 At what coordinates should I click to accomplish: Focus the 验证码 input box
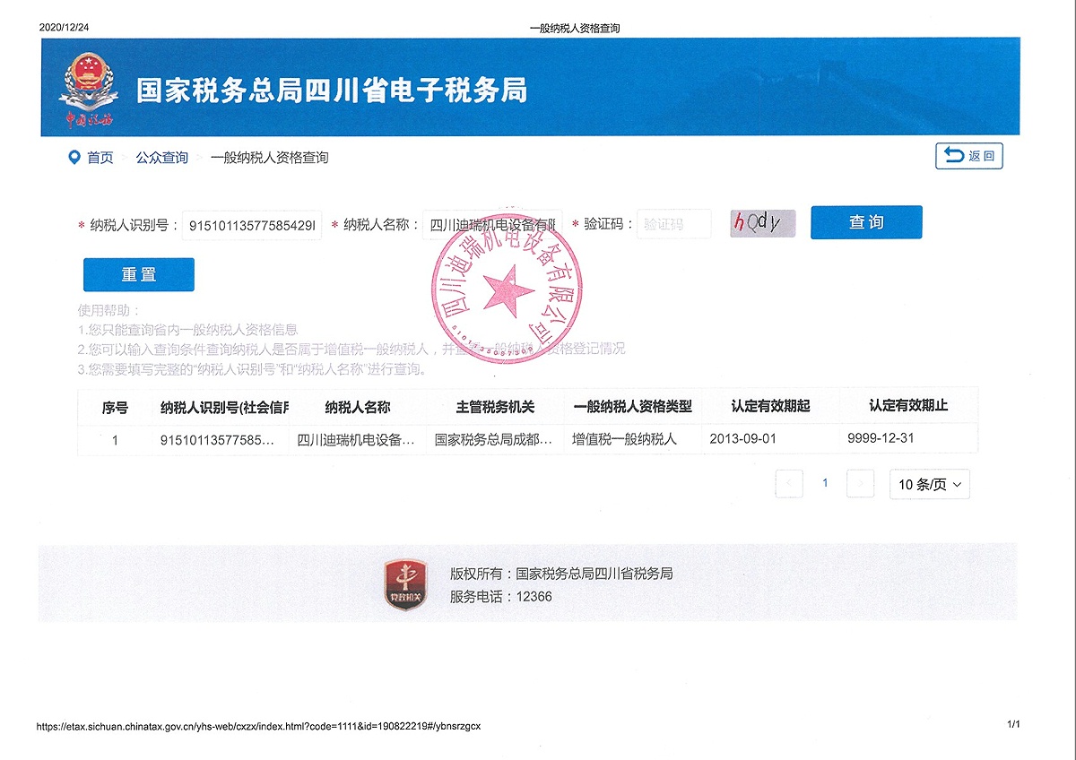(673, 224)
